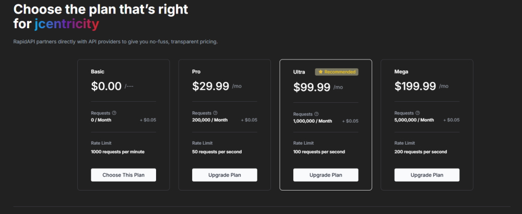Viewport: 522px width, 214px height.
Task: Click the 1000 requests per minute limit
Action: click(117, 152)
